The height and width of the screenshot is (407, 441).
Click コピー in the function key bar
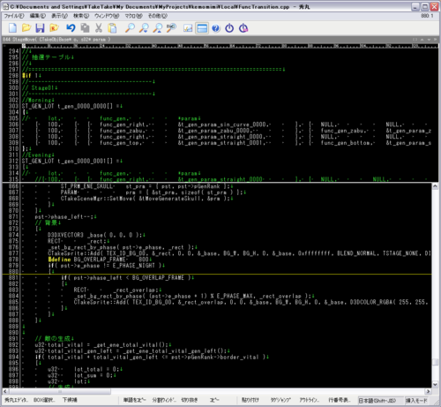tap(214, 400)
